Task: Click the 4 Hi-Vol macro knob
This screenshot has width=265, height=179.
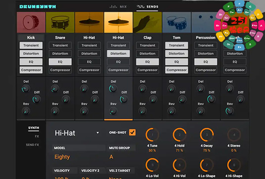Action: pos(179,165)
